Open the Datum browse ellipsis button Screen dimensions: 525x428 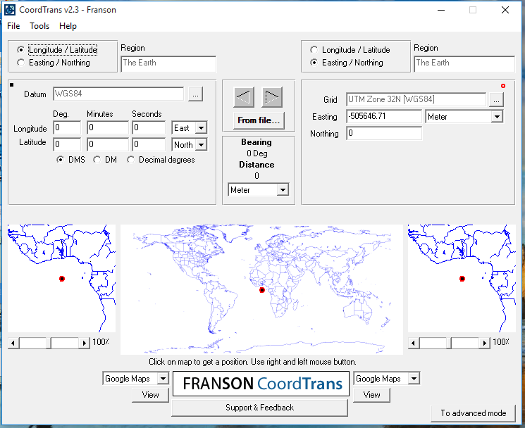[195, 94]
